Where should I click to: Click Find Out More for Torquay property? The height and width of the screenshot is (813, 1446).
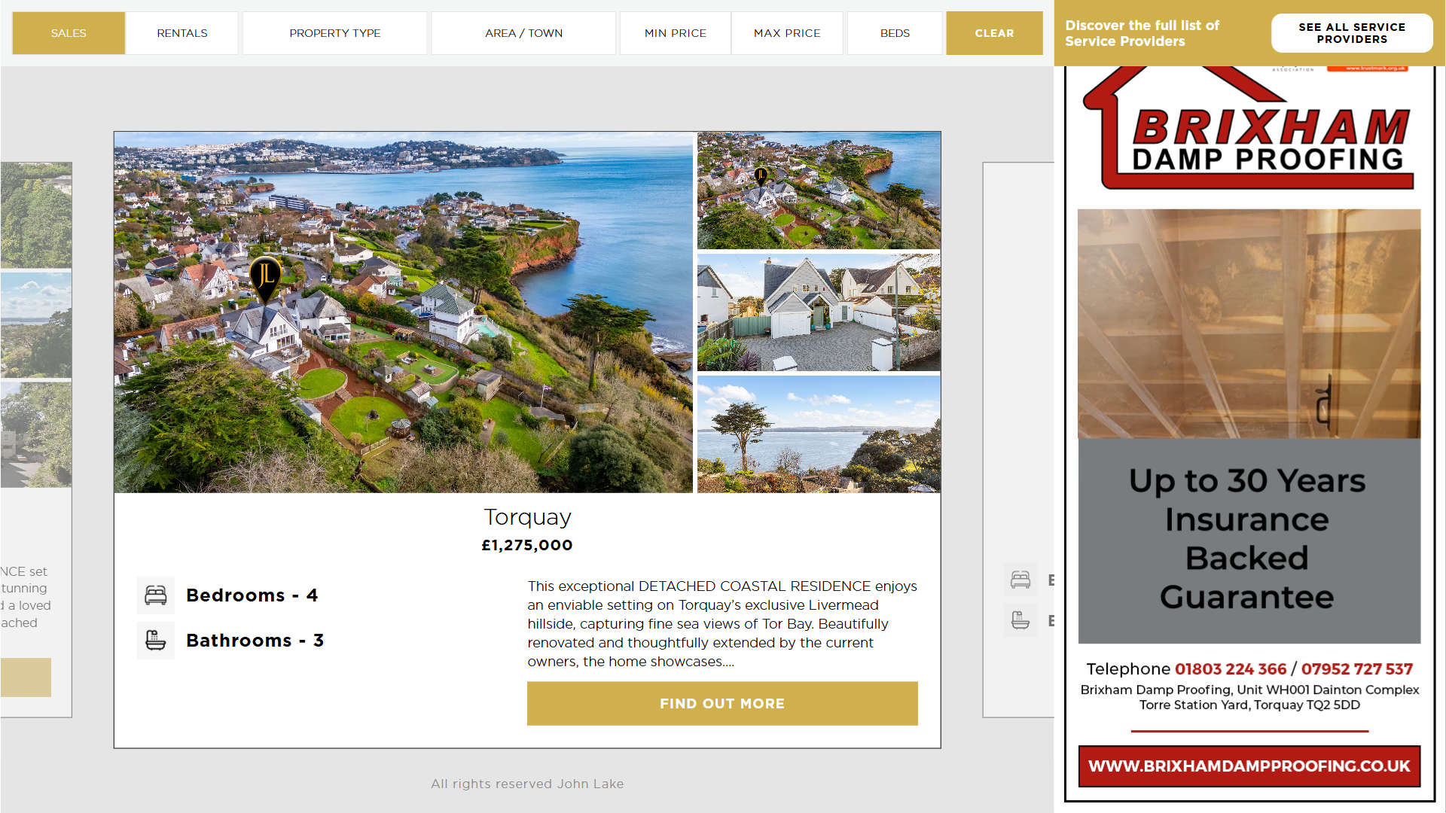tap(722, 704)
